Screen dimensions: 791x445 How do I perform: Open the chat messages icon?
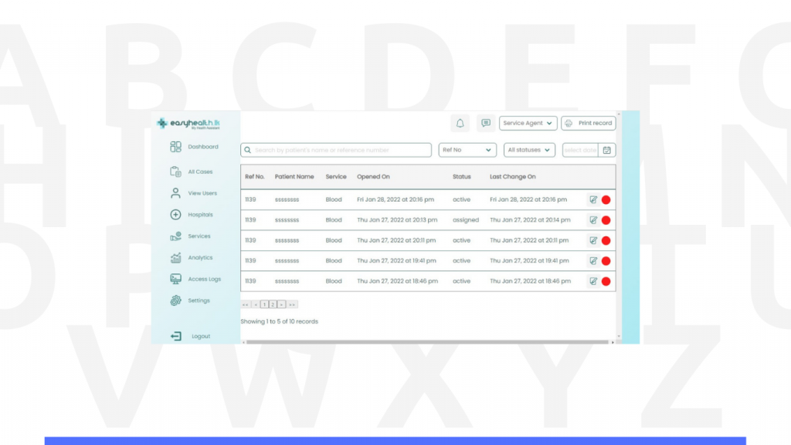click(x=485, y=123)
